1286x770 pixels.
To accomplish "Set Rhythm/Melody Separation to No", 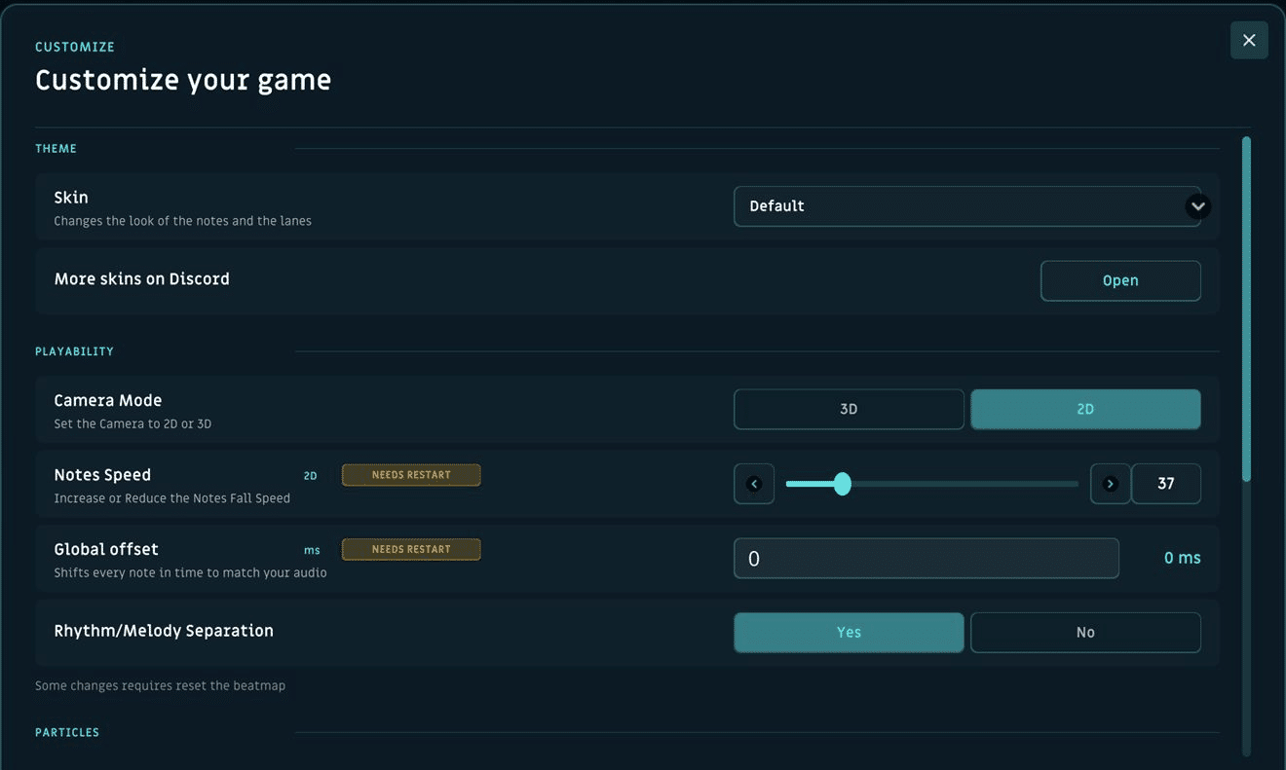I will pos(1085,632).
